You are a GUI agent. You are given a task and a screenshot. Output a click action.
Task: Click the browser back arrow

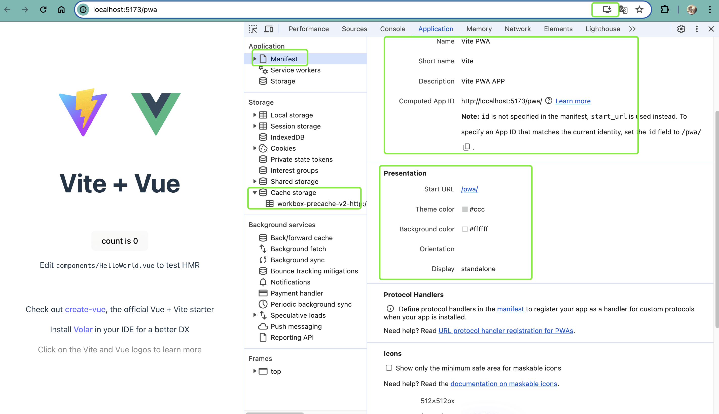pos(7,10)
